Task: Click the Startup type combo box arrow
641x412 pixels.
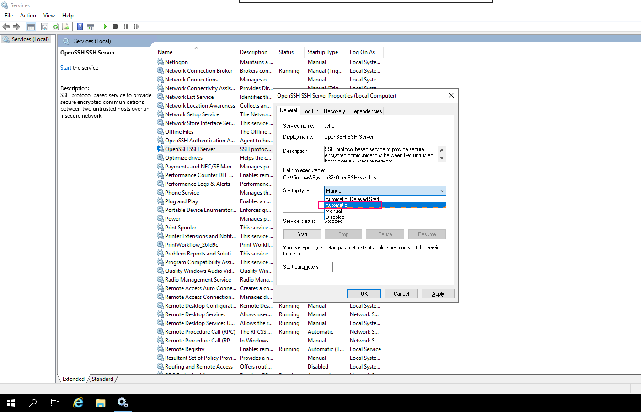Action: pyautogui.click(x=442, y=191)
